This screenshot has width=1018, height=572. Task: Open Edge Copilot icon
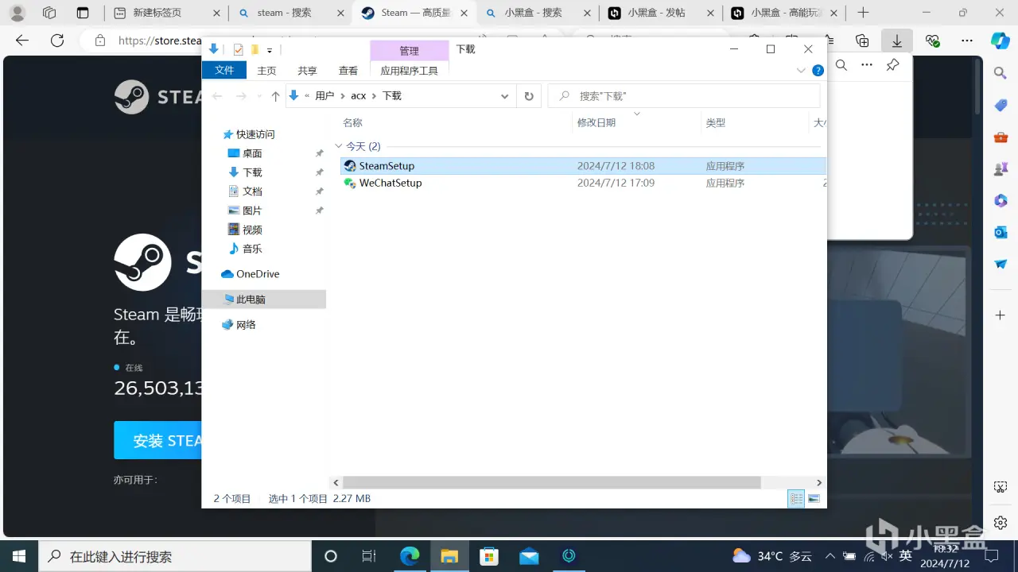[1001, 41]
